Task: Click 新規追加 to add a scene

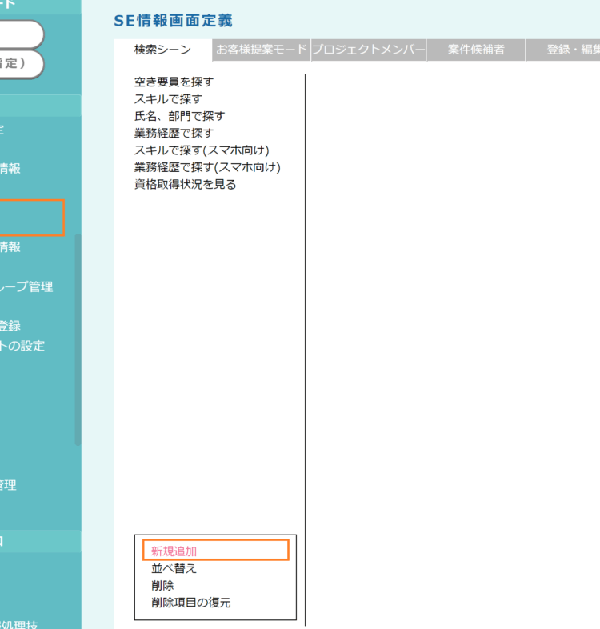Action: pyautogui.click(x=174, y=551)
